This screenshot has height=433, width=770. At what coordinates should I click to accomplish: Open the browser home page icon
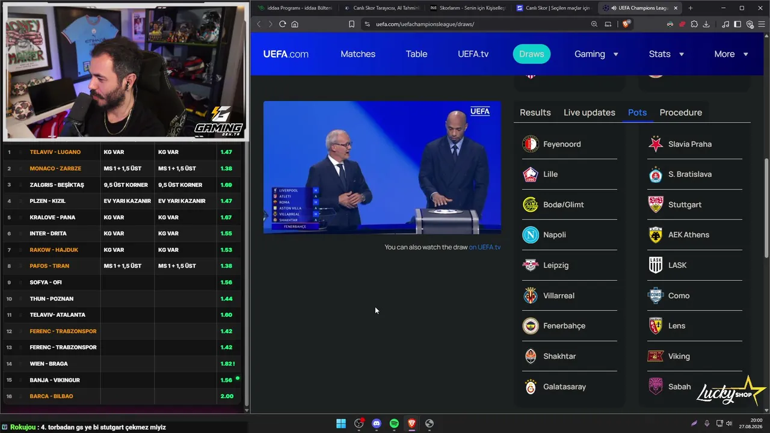[295, 24]
